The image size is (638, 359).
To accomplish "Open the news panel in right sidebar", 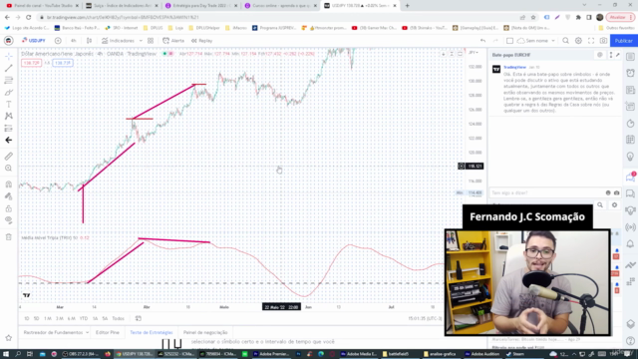I will pyautogui.click(x=630, y=90).
